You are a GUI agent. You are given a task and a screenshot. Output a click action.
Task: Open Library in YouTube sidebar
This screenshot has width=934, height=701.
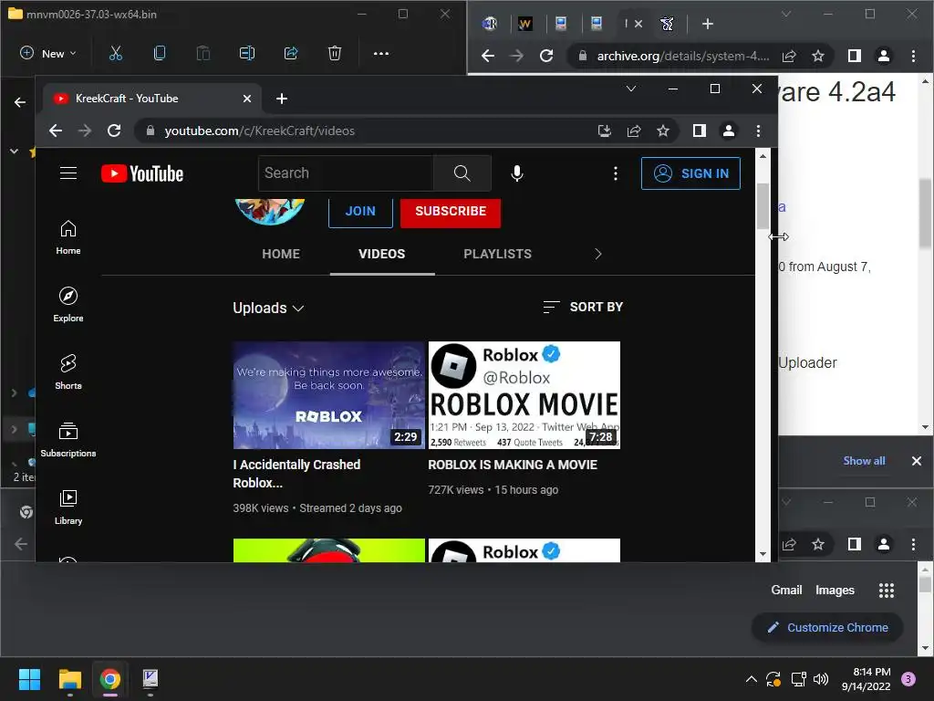point(68,507)
